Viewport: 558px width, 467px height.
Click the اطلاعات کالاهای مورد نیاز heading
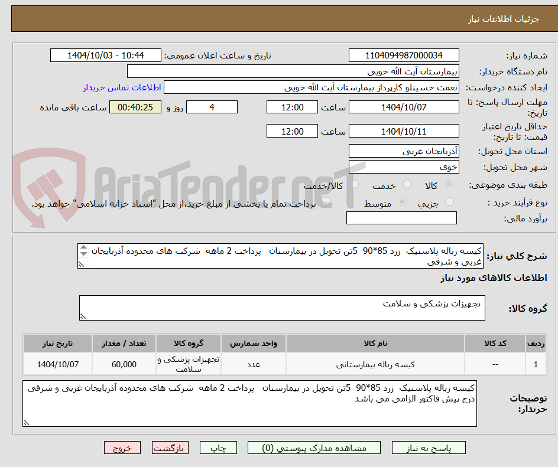[494, 277]
